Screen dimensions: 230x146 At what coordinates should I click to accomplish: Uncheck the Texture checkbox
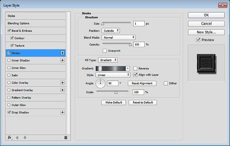pos(12,45)
